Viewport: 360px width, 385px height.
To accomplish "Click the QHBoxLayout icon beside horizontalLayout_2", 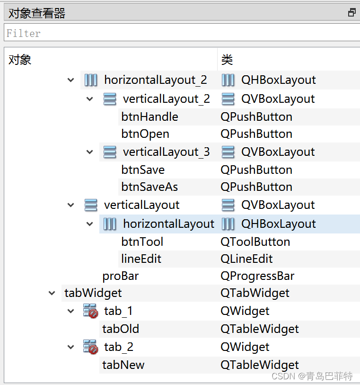I will [x=91, y=80].
